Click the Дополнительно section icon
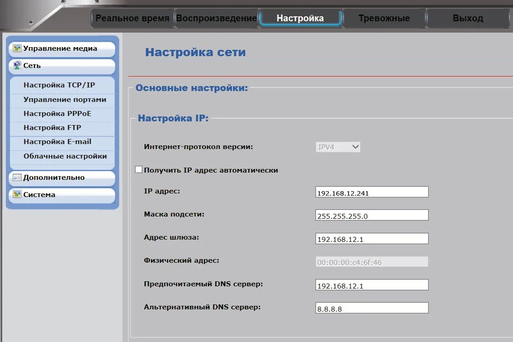Screen dimensions: 513x342 click(17, 178)
